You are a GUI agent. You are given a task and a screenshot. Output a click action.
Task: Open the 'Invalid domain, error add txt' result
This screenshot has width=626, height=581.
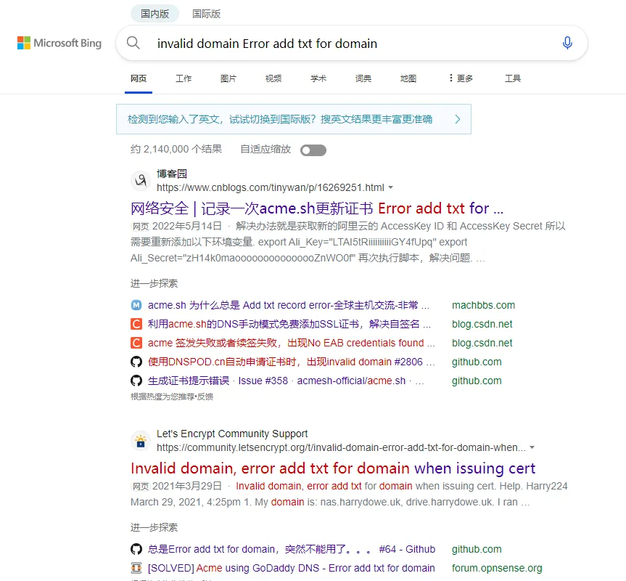click(x=333, y=468)
